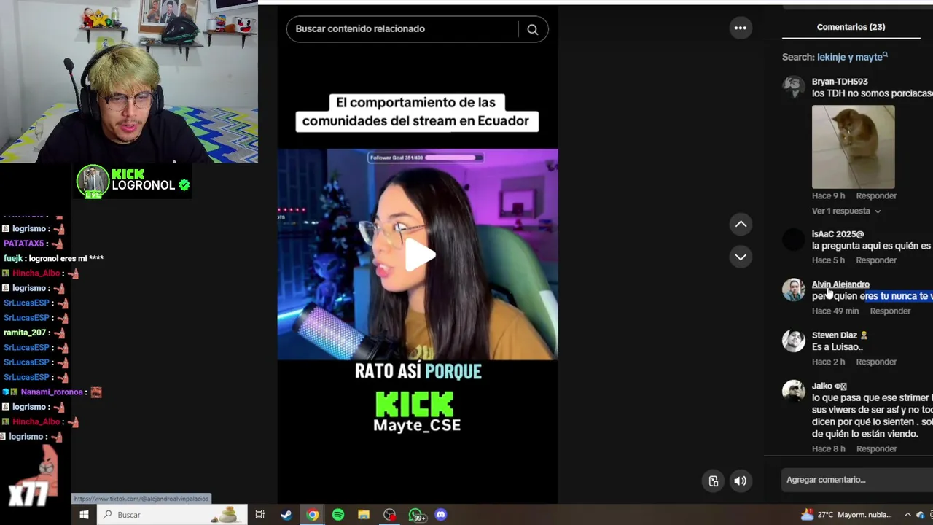Go to previous video with up arrow
The width and height of the screenshot is (933, 525).
pos(741,224)
